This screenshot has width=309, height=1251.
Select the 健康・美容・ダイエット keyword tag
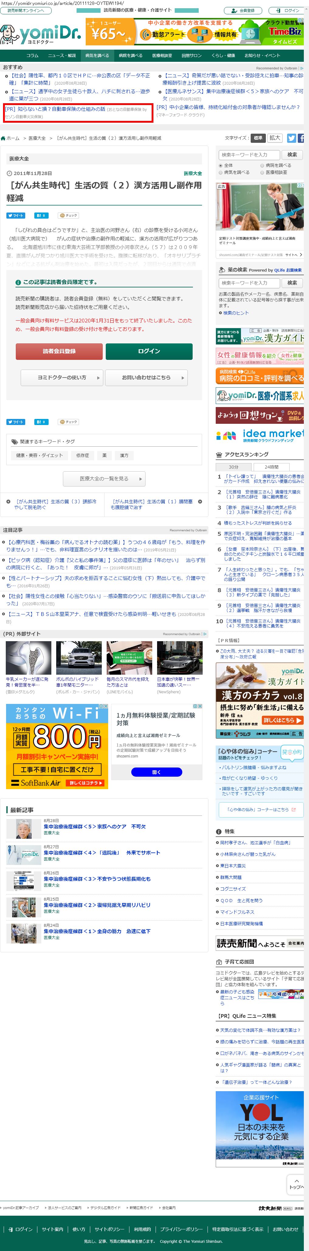(x=39, y=455)
